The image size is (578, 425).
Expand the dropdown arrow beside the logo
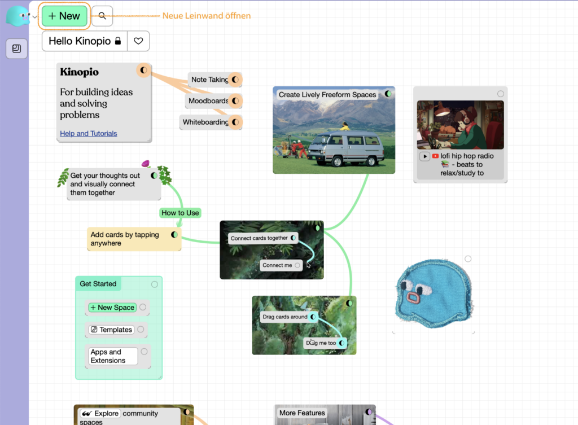pos(34,17)
